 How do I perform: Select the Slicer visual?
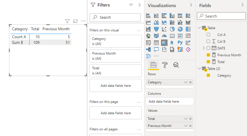tap(148, 43)
